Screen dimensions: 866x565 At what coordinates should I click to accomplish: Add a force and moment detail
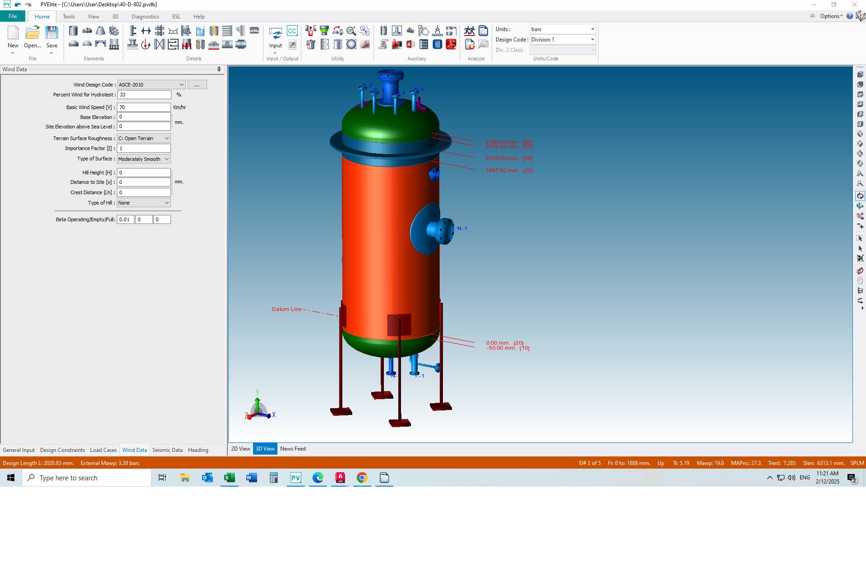click(x=146, y=44)
